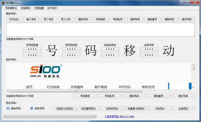Remove original duplicates with top 清除重号
The width and height of the screenshot is (201, 122).
(x=152, y=19)
